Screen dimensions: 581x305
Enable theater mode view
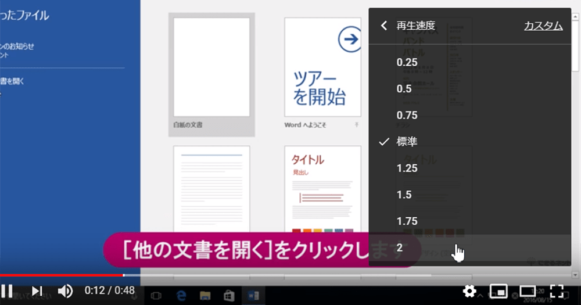[528, 291]
